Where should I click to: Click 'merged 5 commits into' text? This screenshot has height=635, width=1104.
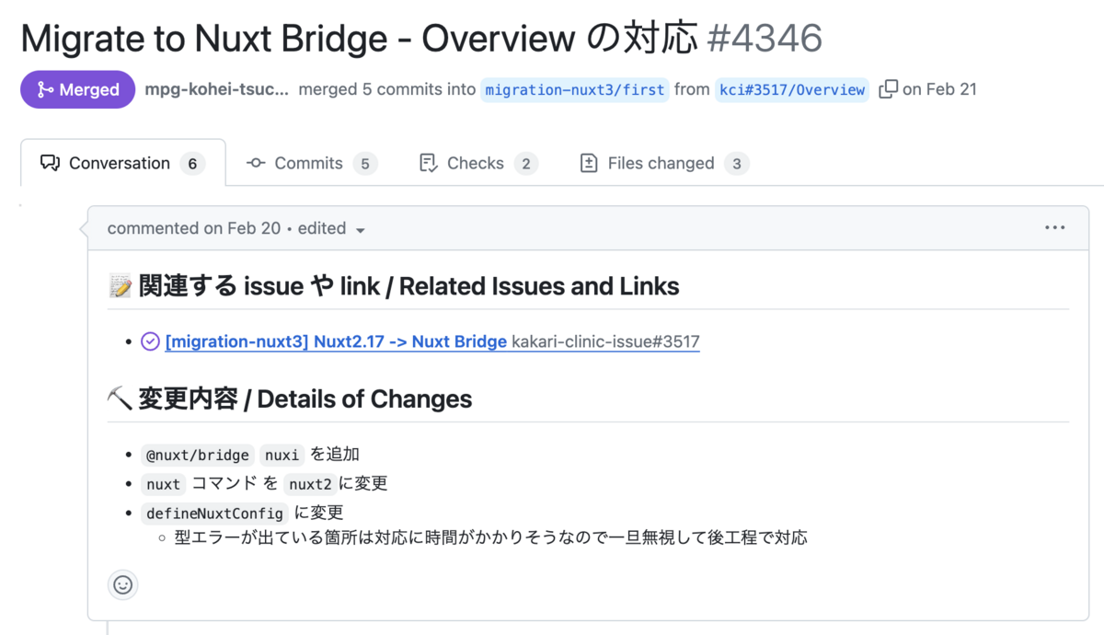tap(387, 89)
